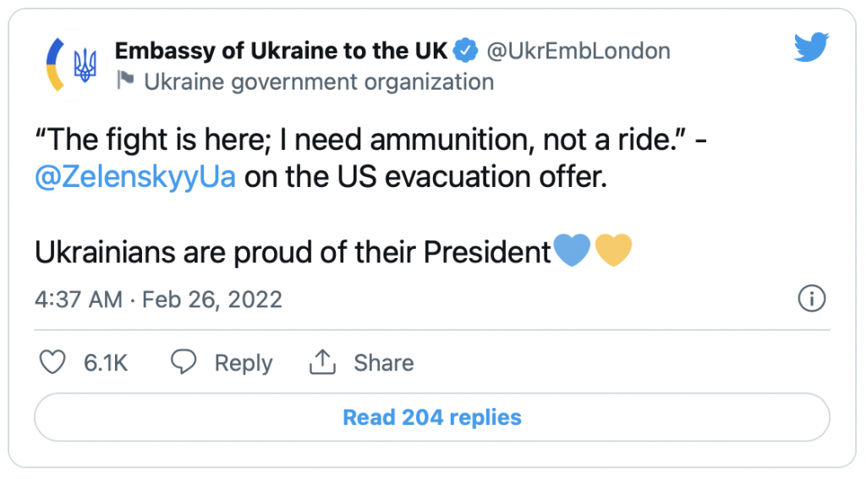Image resolution: width=866 pixels, height=479 pixels.
Task: Click the Ukraine government organization label
Action: coord(319,81)
